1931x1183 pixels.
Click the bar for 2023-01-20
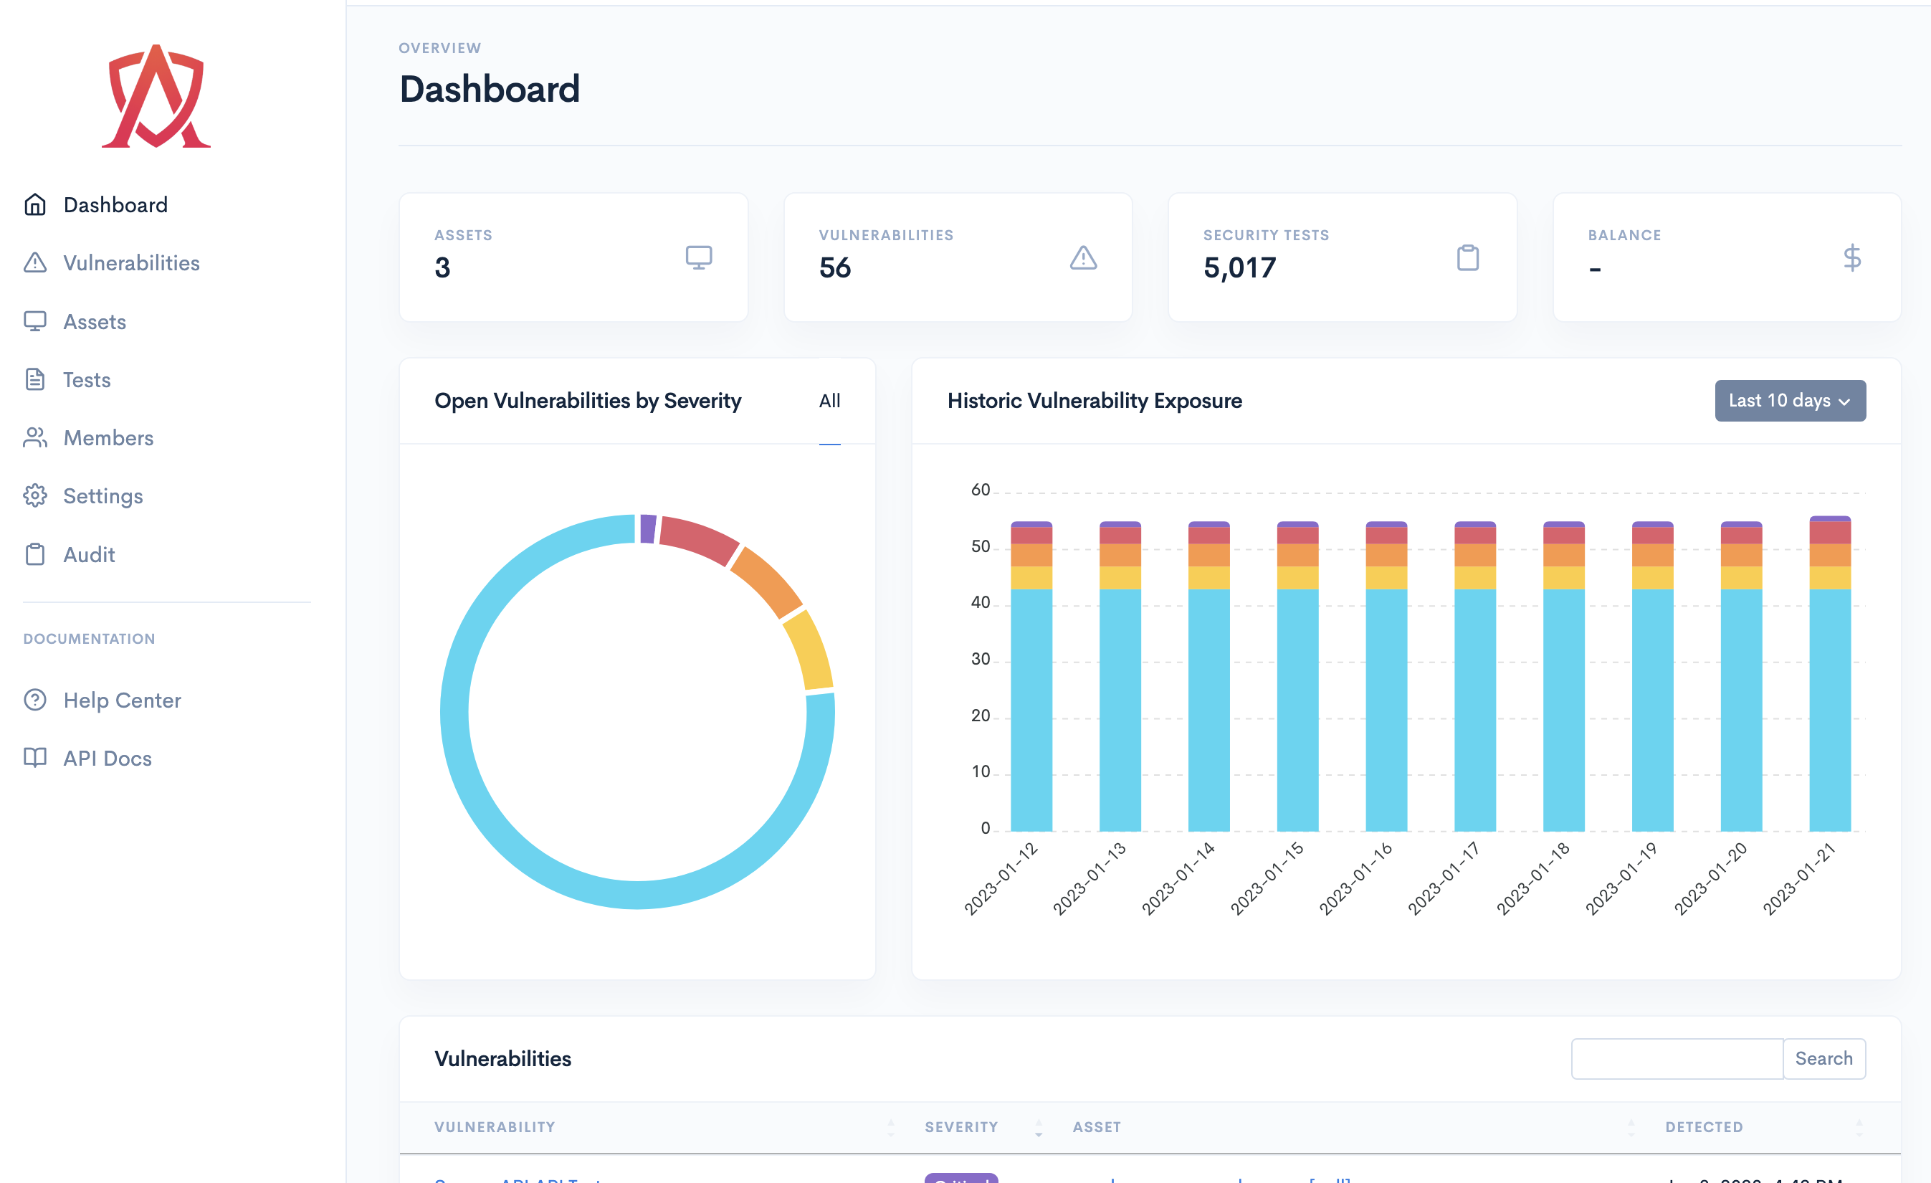[x=1741, y=676]
